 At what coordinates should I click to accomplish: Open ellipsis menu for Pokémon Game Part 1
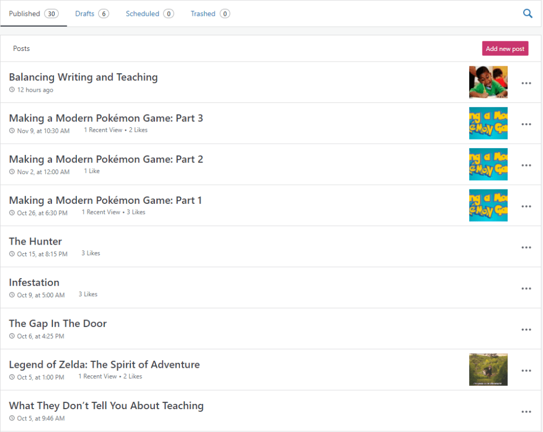point(526,206)
